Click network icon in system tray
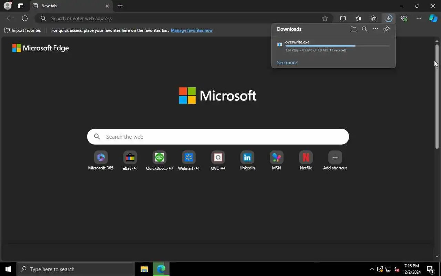 pyautogui.click(x=388, y=269)
